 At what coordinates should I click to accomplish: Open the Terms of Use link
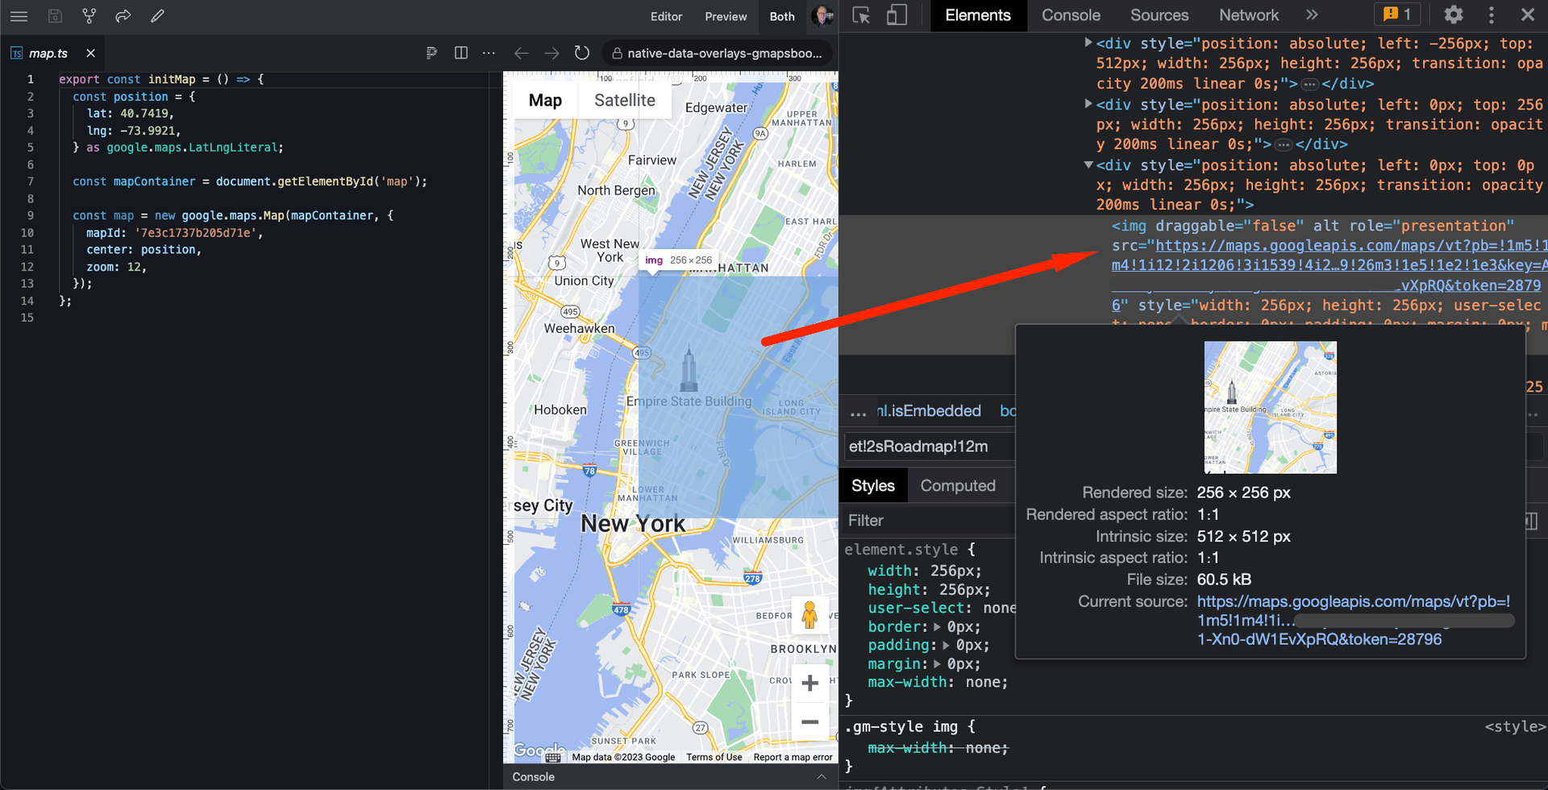714,758
